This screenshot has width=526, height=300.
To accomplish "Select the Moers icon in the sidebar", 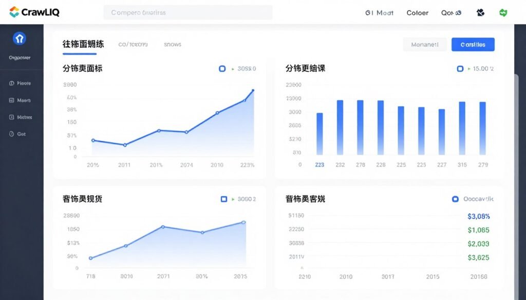I will coord(10,99).
